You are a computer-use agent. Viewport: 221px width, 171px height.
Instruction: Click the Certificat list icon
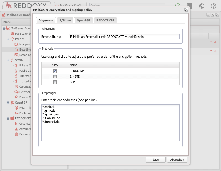[x=16, y=87]
